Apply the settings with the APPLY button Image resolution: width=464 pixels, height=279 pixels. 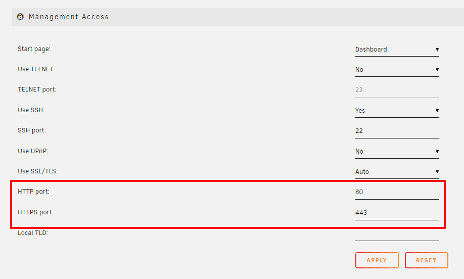(x=377, y=260)
